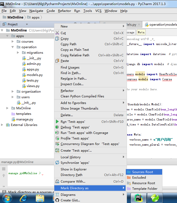Click the Cut scissors icon in context menu
This screenshot has width=177, height=203.
[57, 33]
